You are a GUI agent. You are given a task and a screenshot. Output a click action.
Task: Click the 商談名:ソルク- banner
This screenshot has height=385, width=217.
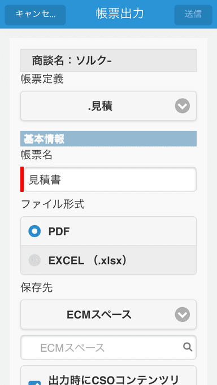[x=108, y=60]
